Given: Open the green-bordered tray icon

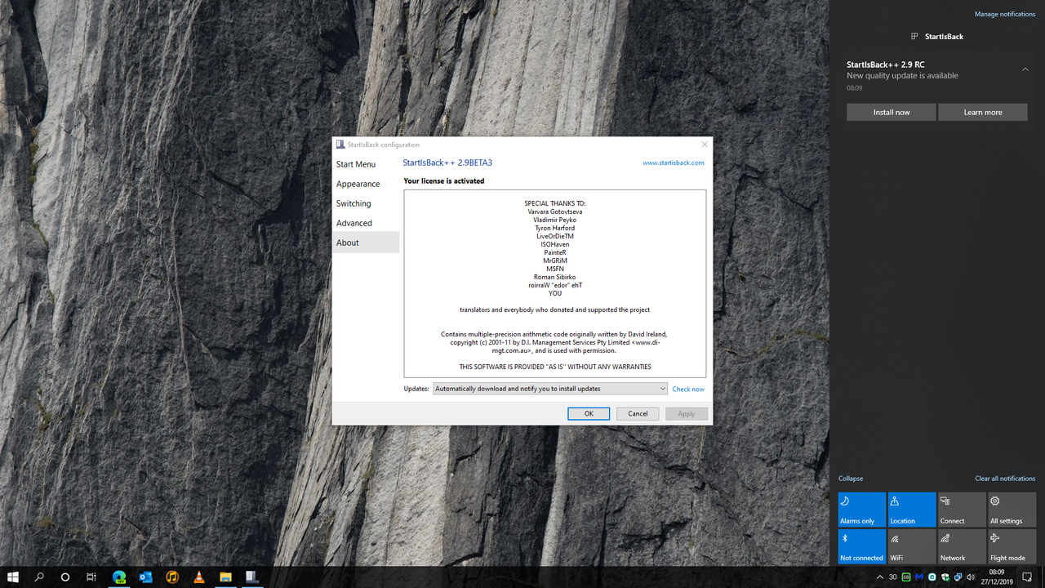Looking at the screenshot, I should pos(905,577).
